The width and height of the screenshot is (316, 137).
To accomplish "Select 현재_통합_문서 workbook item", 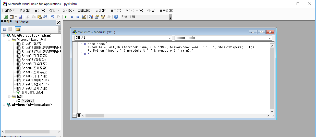I will coord(32,93).
